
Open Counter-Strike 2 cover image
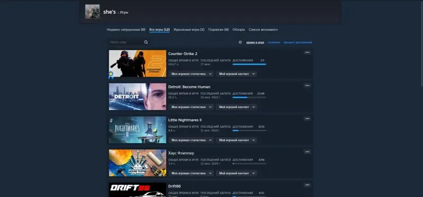coord(137,64)
